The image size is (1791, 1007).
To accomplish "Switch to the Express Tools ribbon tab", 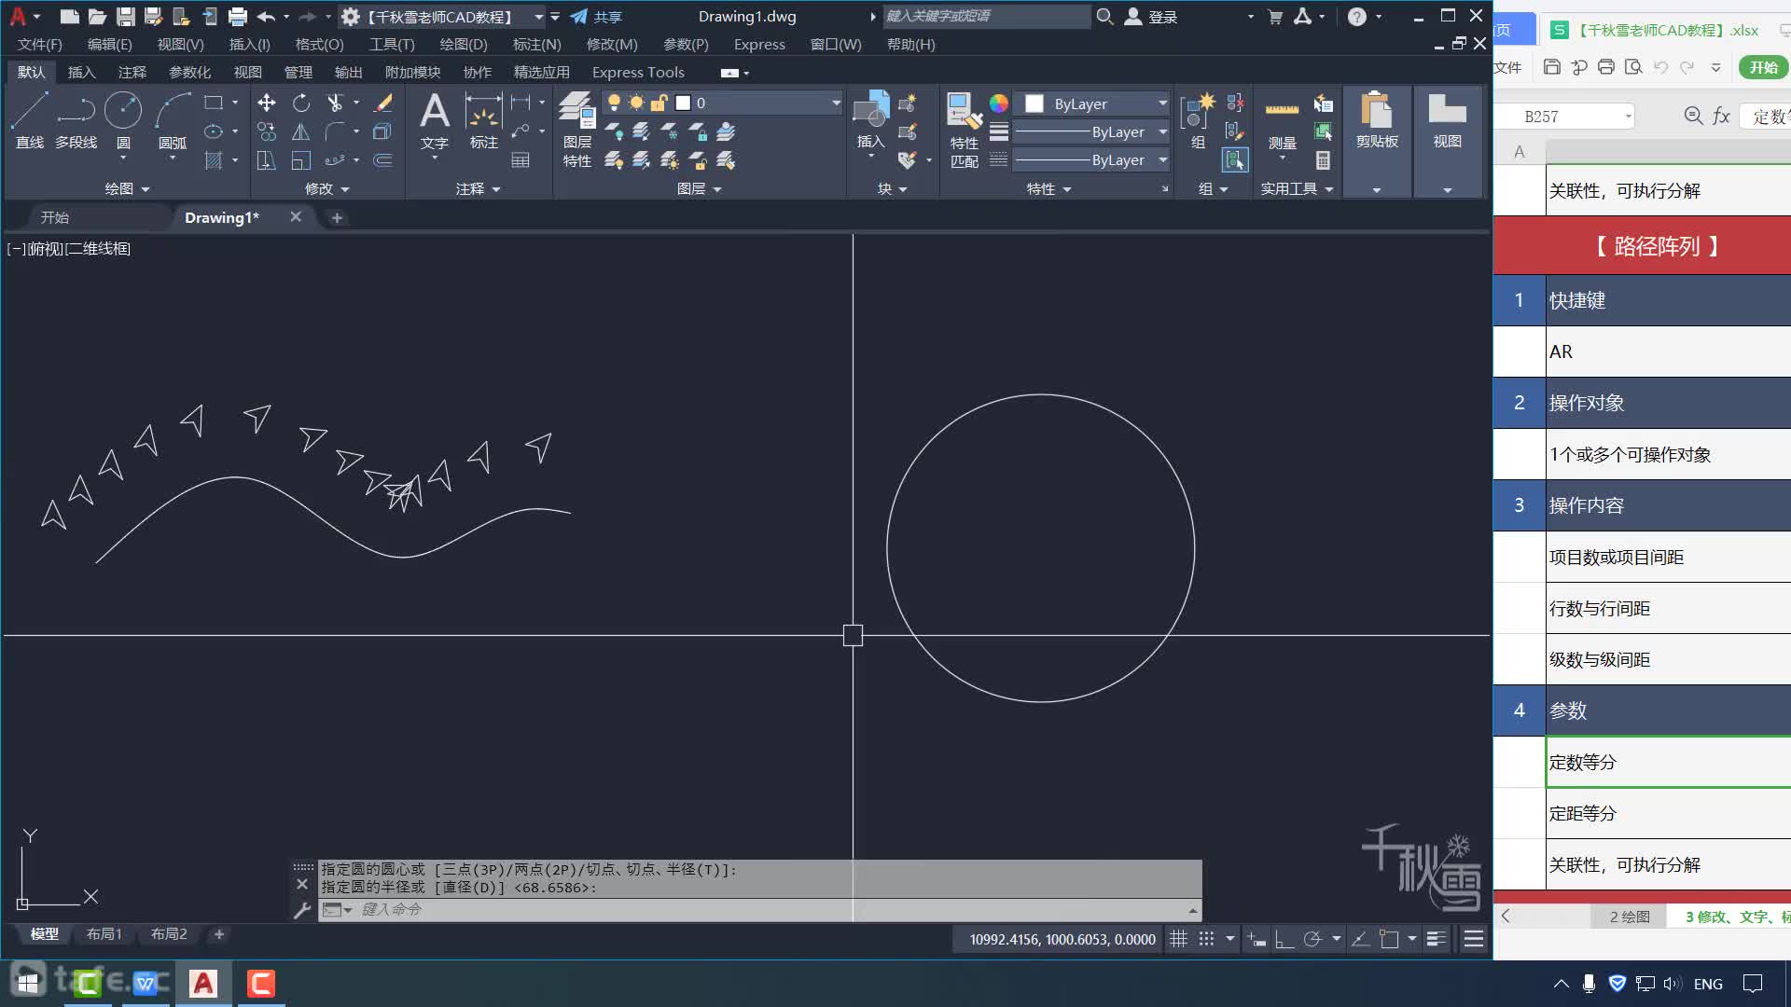I will pos(638,72).
